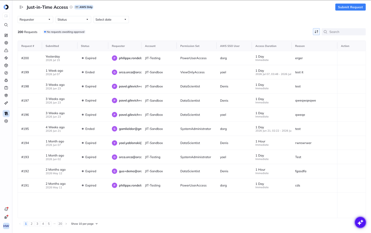Click the info icon next to Just-in-Time Access
The width and height of the screenshot is (371, 233).
tap(71, 7)
